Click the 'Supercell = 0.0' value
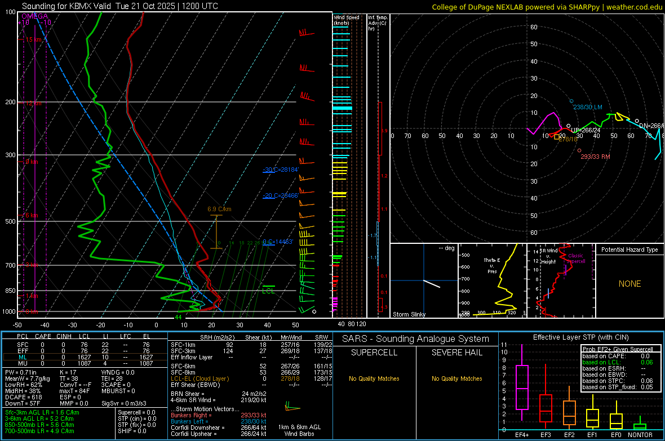This screenshot has width=665, height=441. (136, 412)
